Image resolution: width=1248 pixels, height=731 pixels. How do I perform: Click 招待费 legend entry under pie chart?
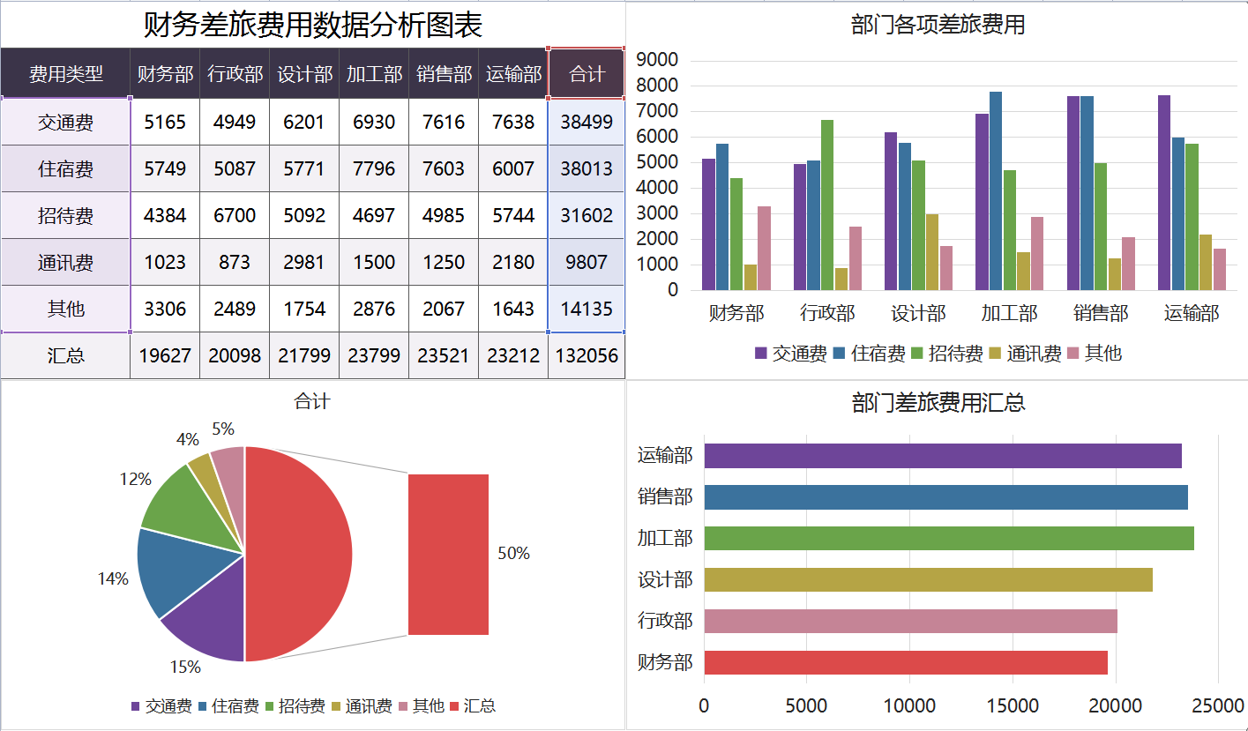point(294,706)
